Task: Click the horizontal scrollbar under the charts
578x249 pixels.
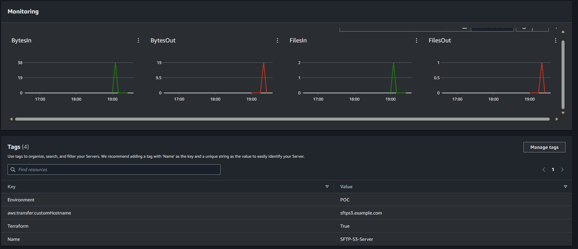Action: (282, 119)
